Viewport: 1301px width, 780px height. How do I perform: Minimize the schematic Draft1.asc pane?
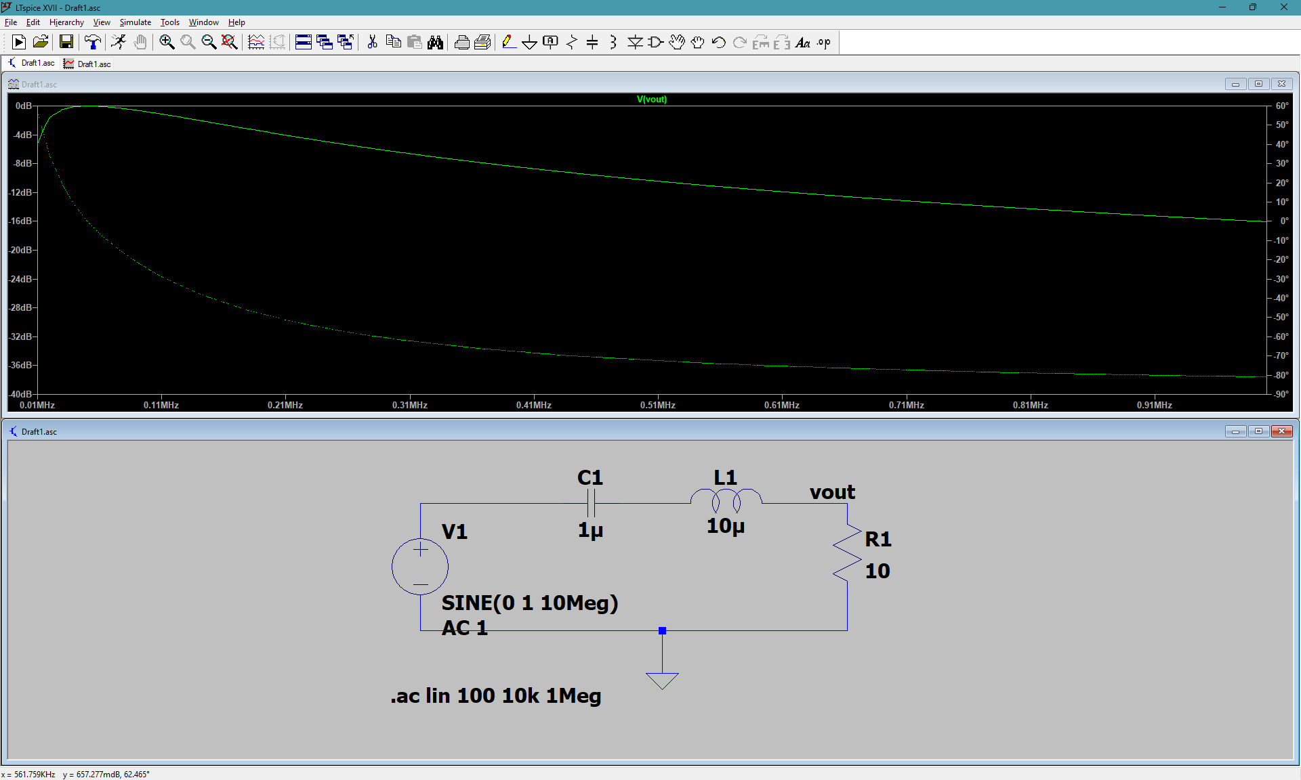pyautogui.click(x=1236, y=431)
